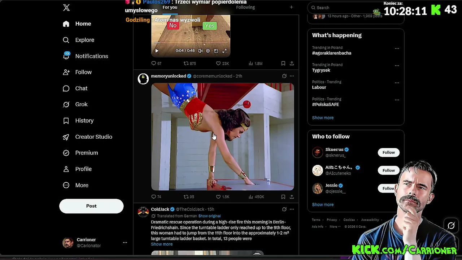
Task: View analytics for the 1.8M views post
Action: pyautogui.click(x=256, y=64)
